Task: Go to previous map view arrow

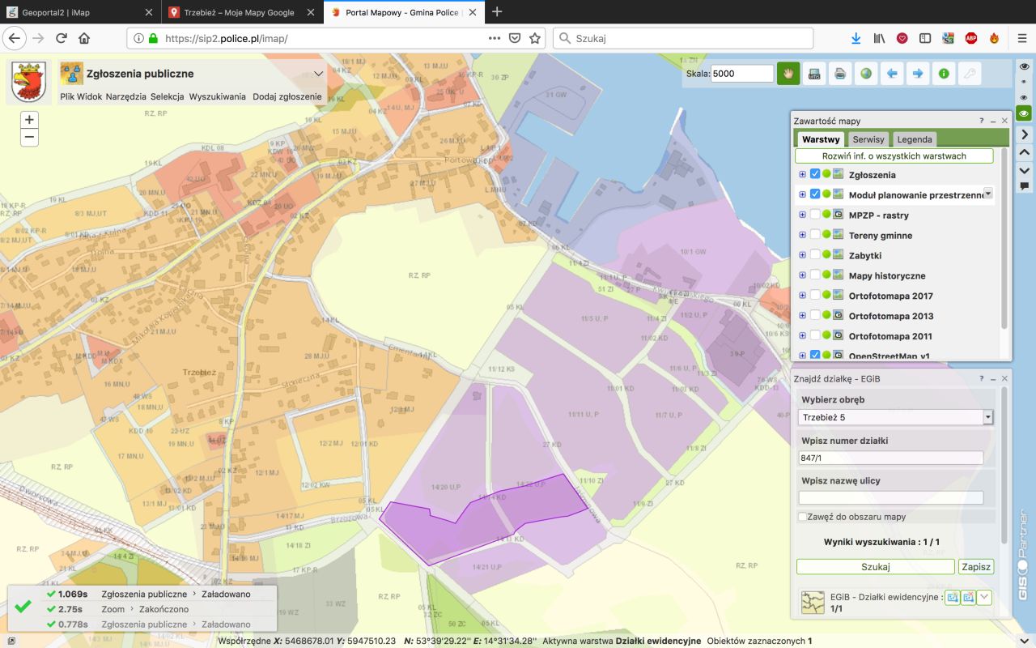Action: 892,74
